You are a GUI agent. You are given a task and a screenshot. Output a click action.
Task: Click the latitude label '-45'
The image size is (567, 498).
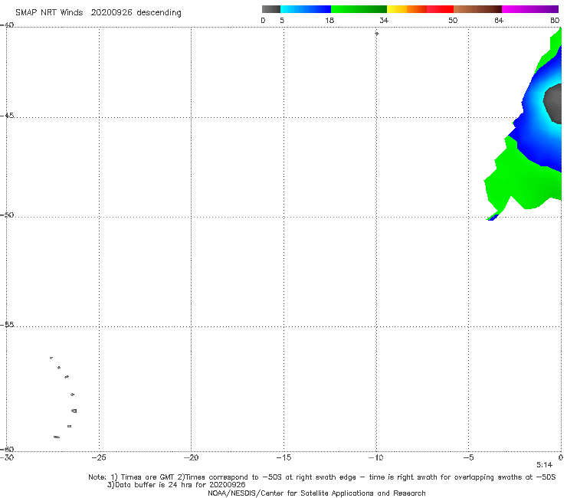(x=7, y=116)
